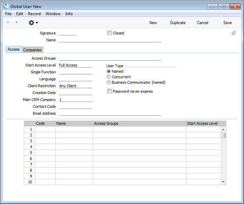Screen dimensions: 244x204
Task: Switch to the Companies tab
Action: tap(32, 50)
